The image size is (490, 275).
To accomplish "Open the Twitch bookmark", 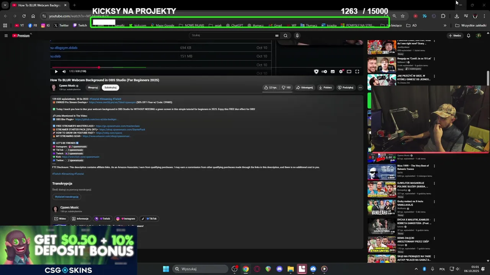I will tap(80, 26).
